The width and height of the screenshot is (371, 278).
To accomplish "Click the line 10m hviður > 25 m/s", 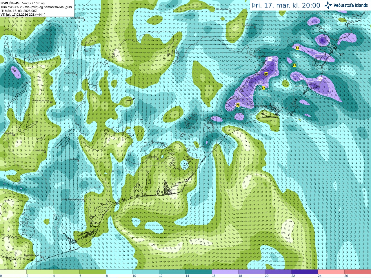I will click(36, 7).
